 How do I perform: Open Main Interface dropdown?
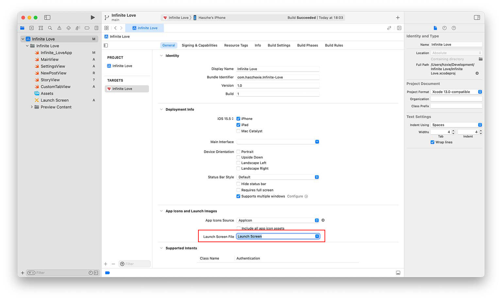click(317, 142)
